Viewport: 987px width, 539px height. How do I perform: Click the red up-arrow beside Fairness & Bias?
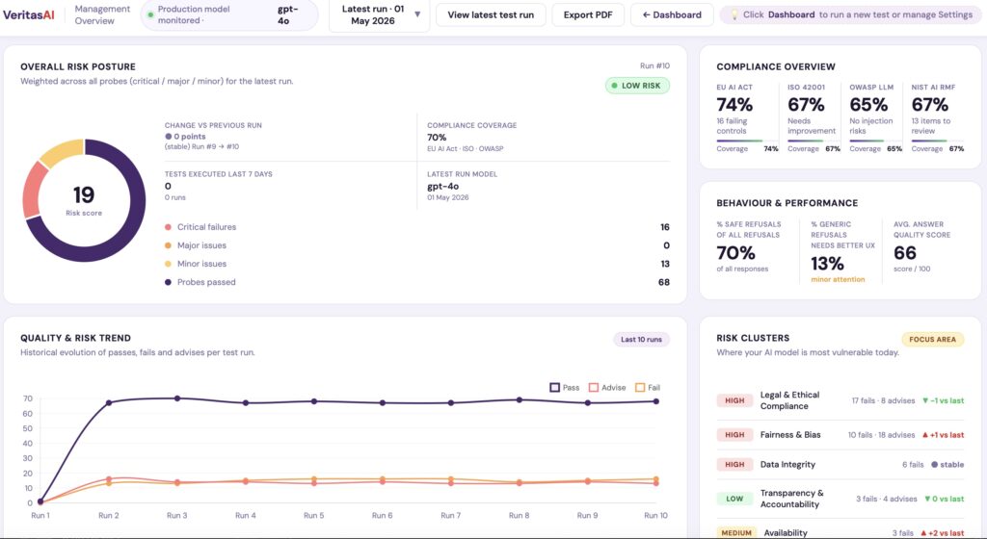click(924, 435)
